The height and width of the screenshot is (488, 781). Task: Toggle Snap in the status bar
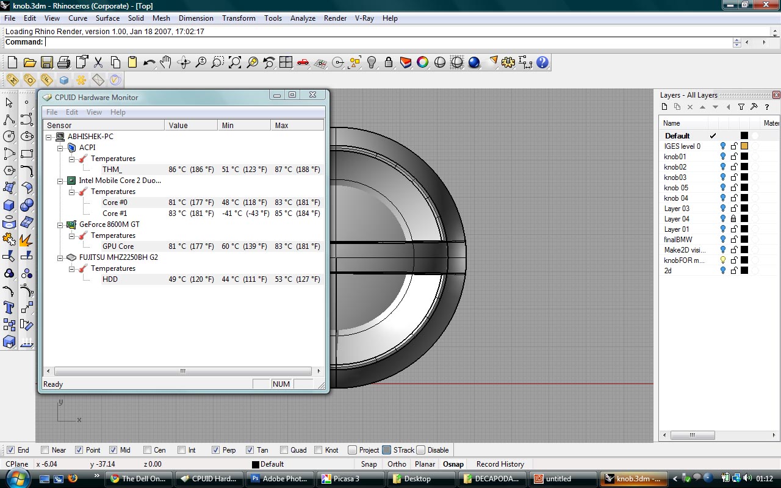tap(369, 464)
